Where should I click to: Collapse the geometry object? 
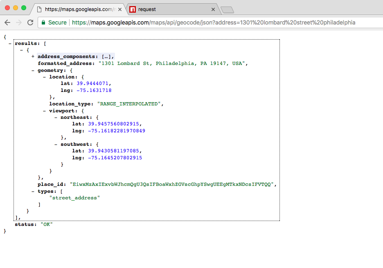(x=33, y=70)
